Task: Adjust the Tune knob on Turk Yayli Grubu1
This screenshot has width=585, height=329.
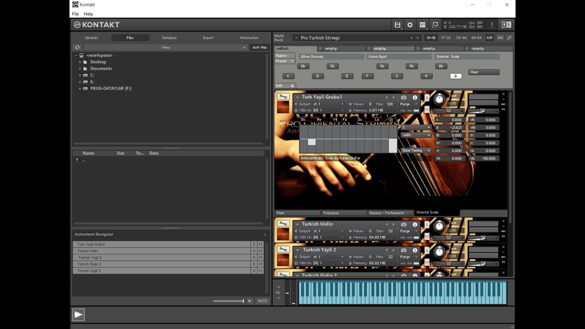Action: 439,99
